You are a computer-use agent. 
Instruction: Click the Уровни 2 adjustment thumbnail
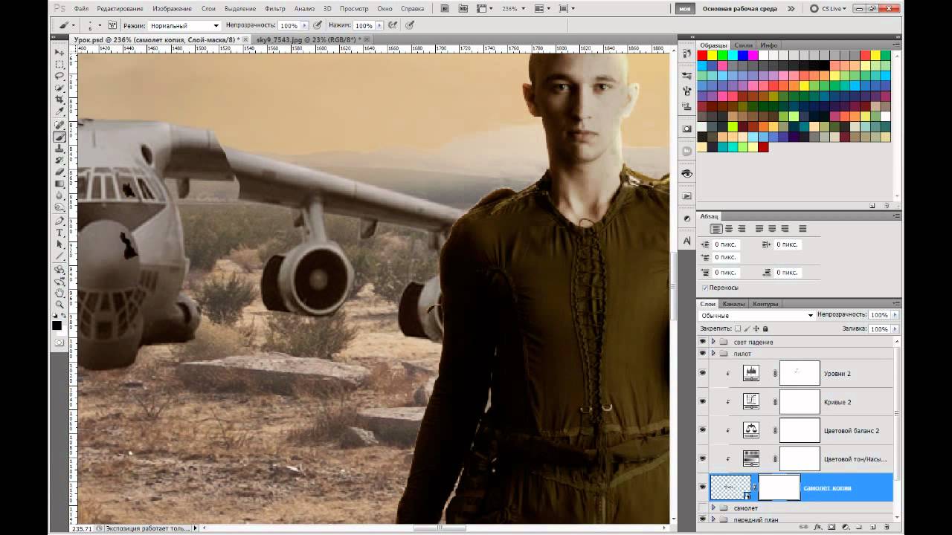tap(751, 373)
